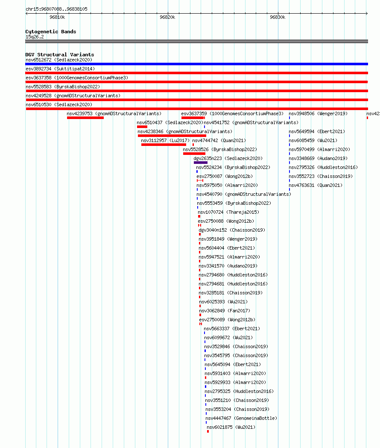This screenshot has width=380, height=448.
Task: Click esv2750087 (Wong2012b) label
Action: point(225,177)
